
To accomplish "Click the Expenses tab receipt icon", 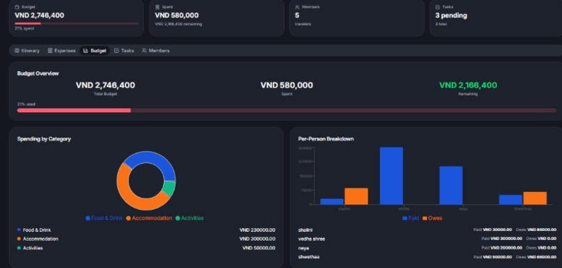I will click(50, 50).
